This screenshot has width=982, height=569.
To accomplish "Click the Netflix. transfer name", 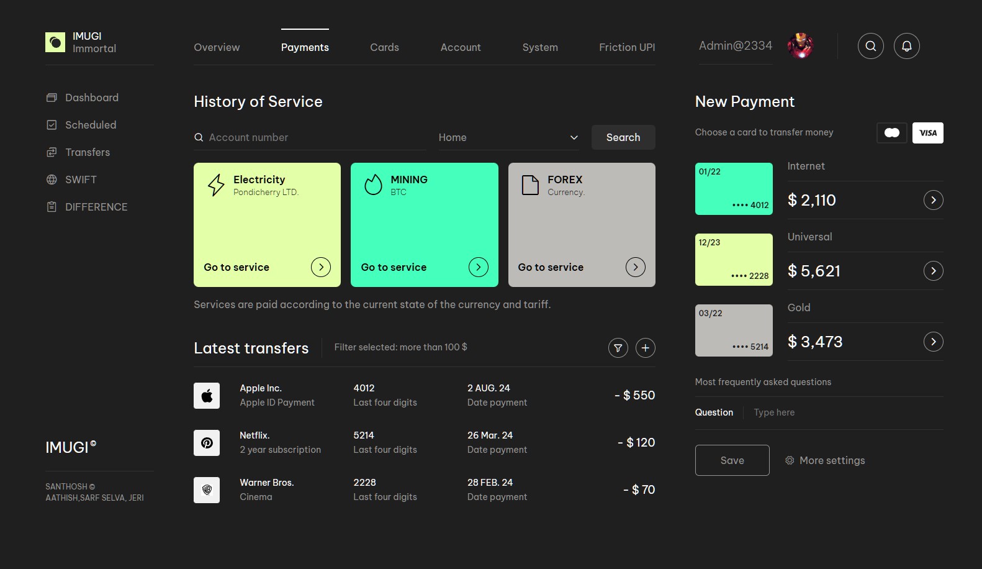I will tap(255, 435).
